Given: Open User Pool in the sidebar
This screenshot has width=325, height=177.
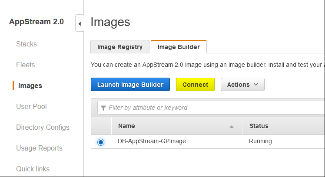Looking at the screenshot, I should tap(31, 106).
